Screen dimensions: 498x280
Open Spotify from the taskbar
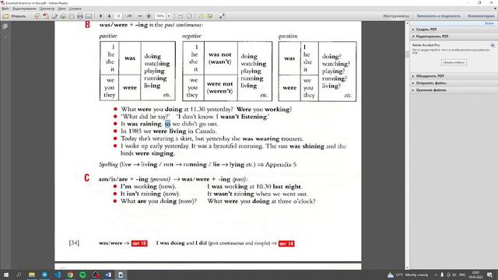83,275
